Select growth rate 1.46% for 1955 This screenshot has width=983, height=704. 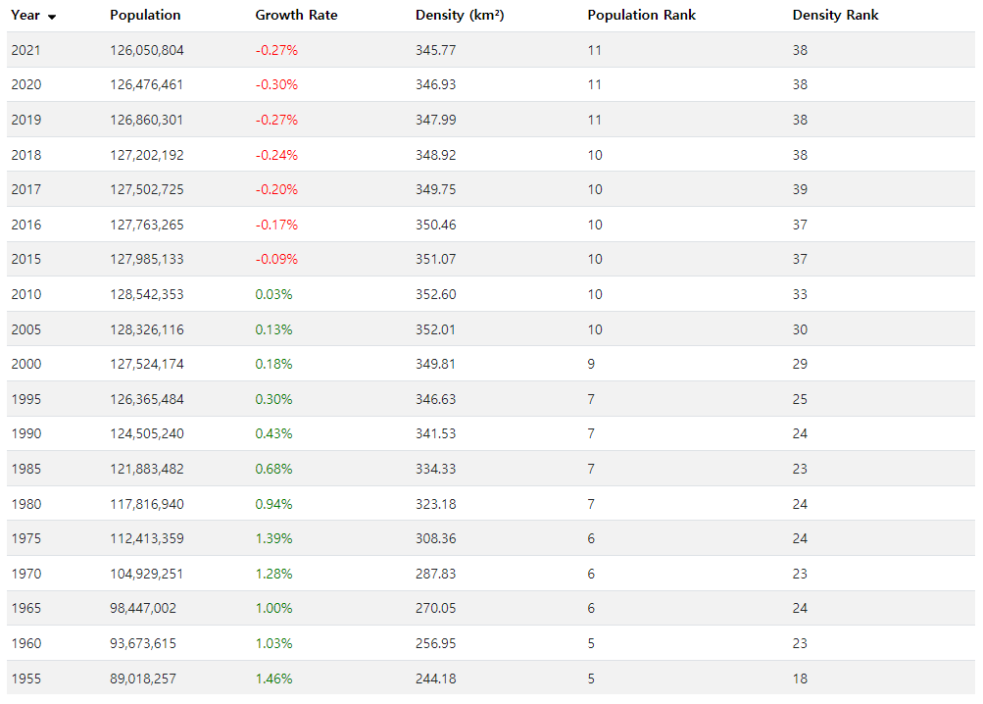tap(274, 679)
